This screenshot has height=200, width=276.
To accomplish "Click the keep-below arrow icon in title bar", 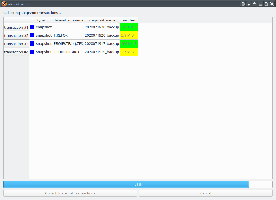I will coord(248,4).
